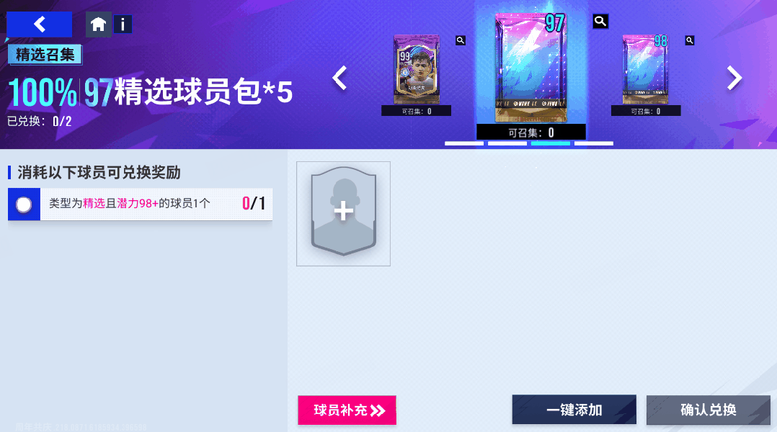Image resolution: width=777 pixels, height=432 pixels.
Task: Click the 类型为精选 requirement row
Action: 141,204
